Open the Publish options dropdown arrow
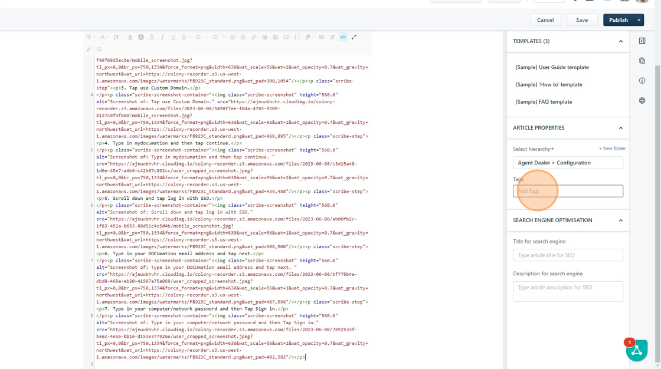Viewport: 661px width, 369px height. click(639, 20)
